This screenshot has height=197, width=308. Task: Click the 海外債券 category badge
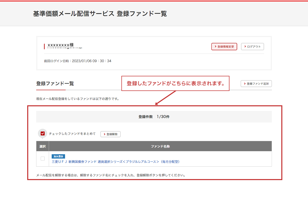58,156
